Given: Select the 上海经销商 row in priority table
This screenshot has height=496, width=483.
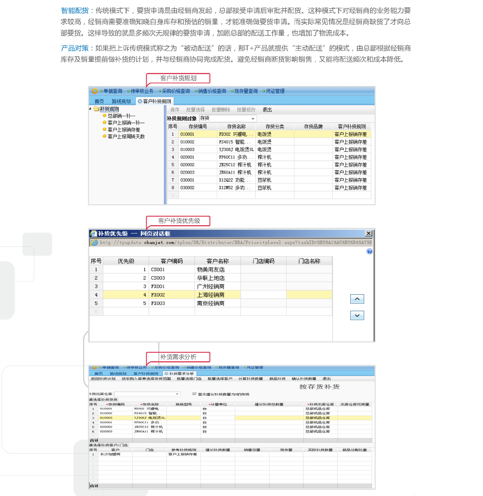Looking at the screenshot, I should tap(211, 295).
